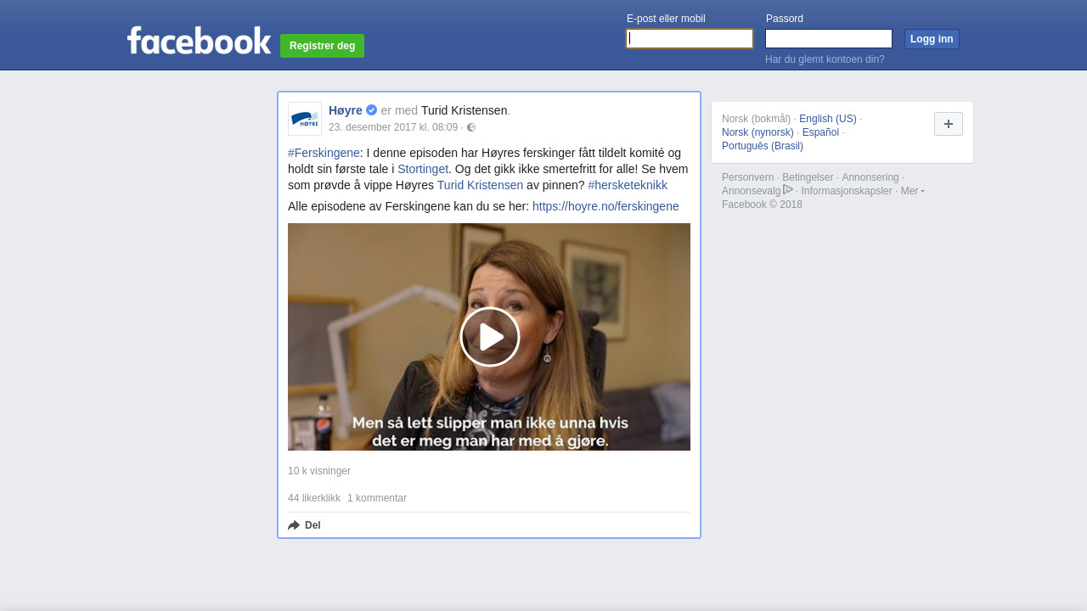Click the Facebook logo

point(199,40)
